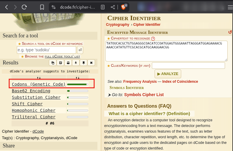Reset the encrypted message identifier form
This screenshot has width=233, height=151.
[x=230, y=32]
